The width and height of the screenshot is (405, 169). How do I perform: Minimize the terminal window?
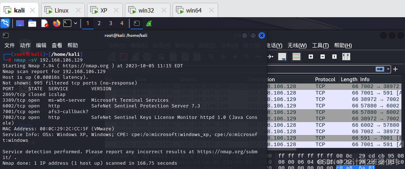point(245,35)
